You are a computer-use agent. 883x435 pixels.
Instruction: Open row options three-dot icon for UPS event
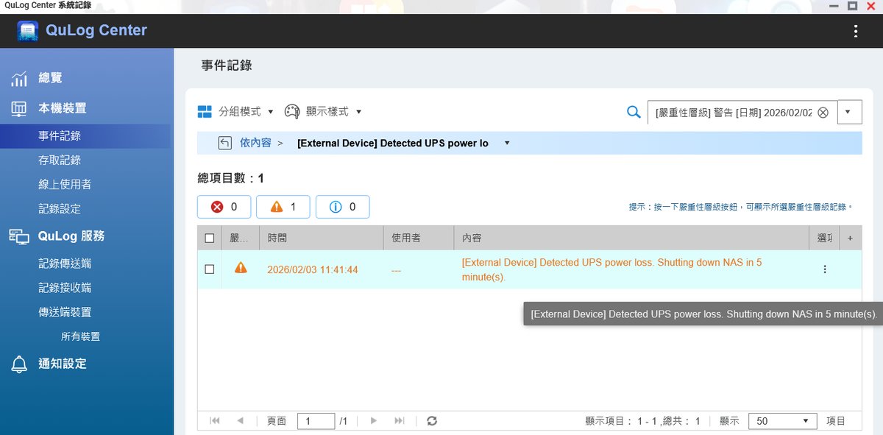coord(824,269)
